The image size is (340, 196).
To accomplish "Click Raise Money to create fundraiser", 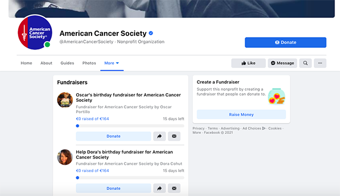I will [241, 114].
